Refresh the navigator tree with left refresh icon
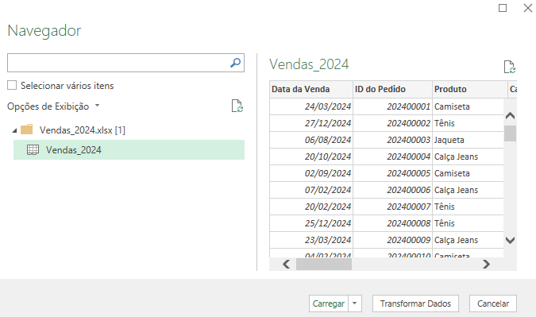The width and height of the screenshot is (536, 317). (237, 106)
